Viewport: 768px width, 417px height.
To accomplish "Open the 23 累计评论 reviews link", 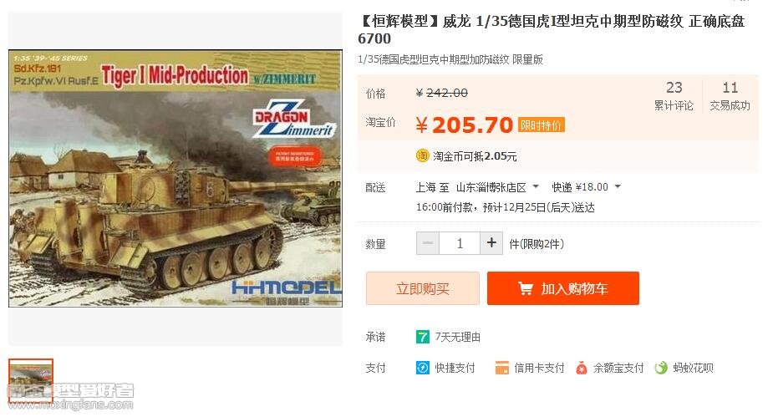I will 674,95.
